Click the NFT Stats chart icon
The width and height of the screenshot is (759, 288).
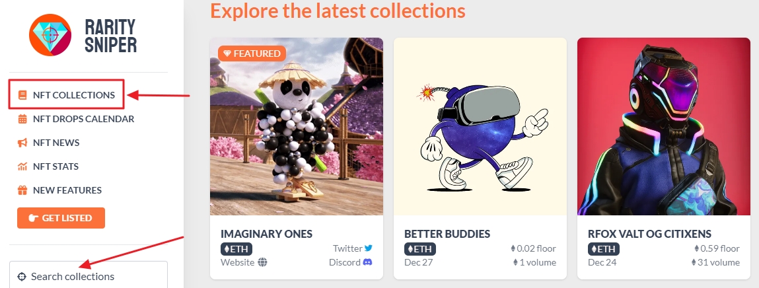(x=22, y=166)
